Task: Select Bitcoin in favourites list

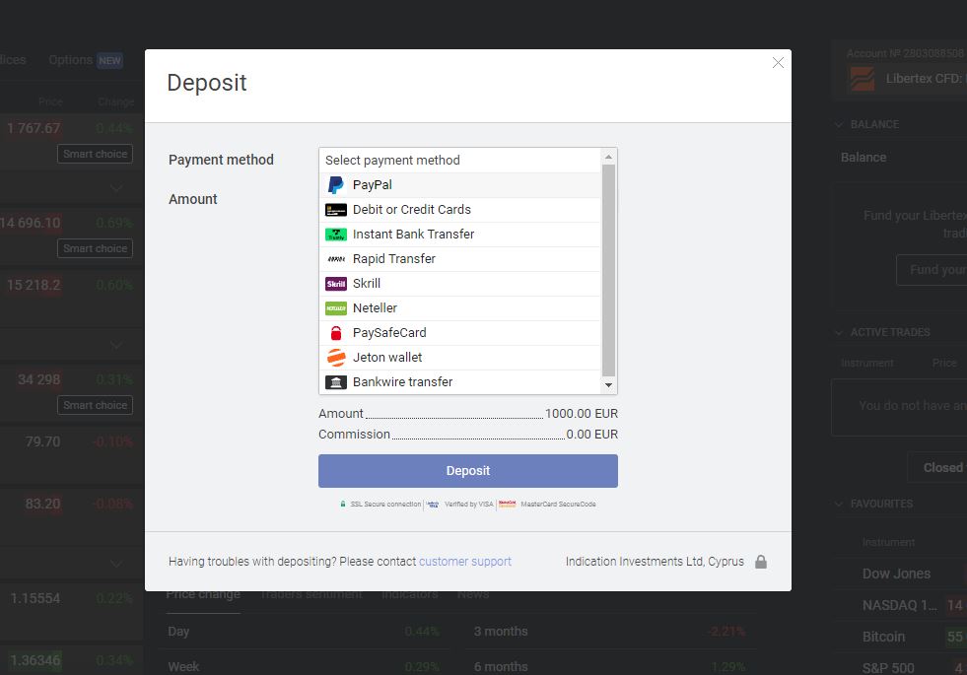Action: pos(883,637)
